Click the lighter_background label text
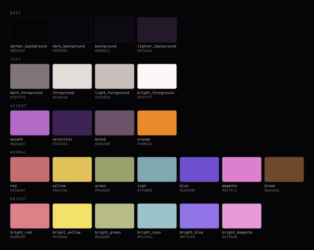This screenshot has height=250, width=314. 157,46
